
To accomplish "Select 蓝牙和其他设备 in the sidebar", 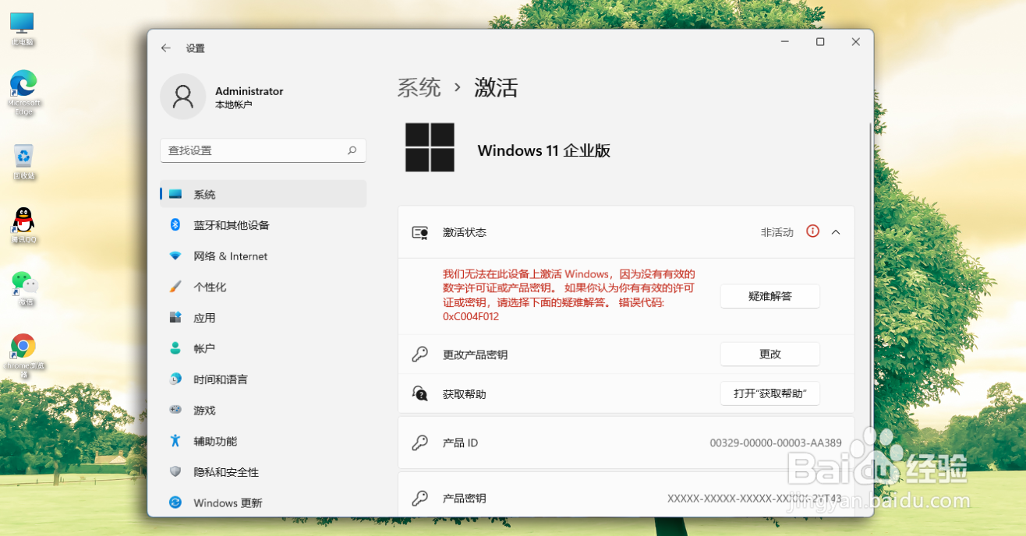I will tap(232, 225).
